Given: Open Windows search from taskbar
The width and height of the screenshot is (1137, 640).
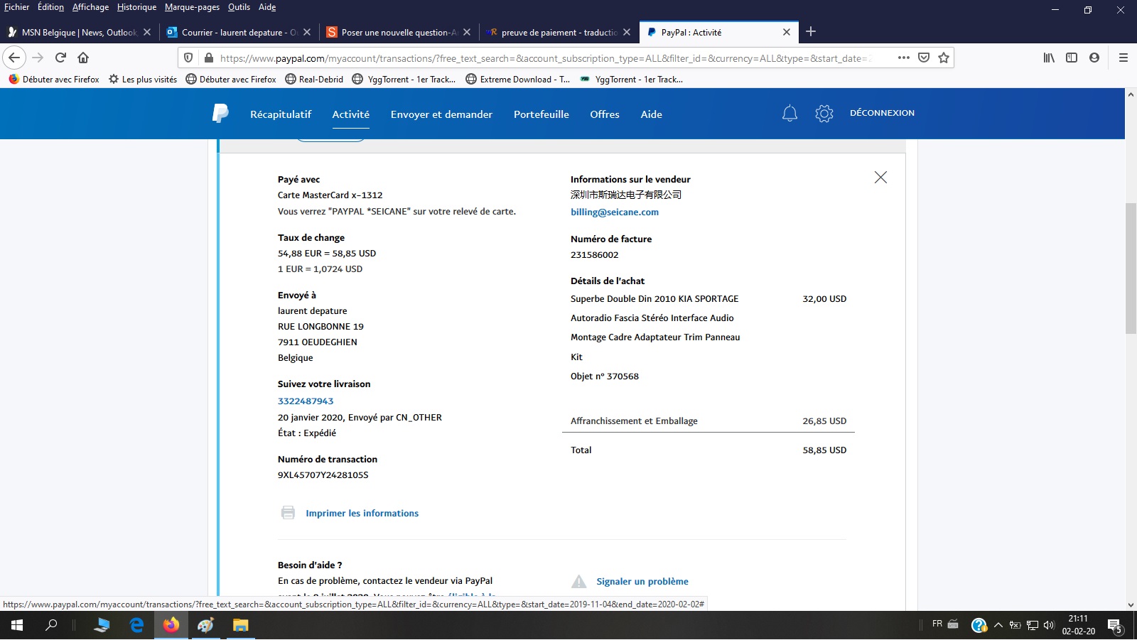Looking at the screenshot, I should click(x=51, y=625).
